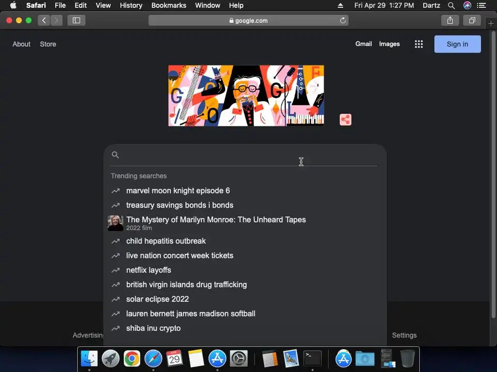Open the Gmail link
The height and width of the screenshot is (372, 497).
pos(363,44)
